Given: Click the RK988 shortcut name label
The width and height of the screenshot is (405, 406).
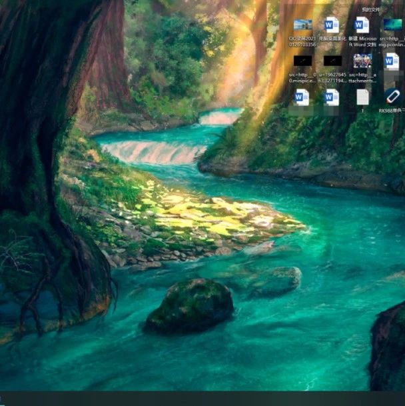Looking at the screenshot, I should (x=392, y=111).
